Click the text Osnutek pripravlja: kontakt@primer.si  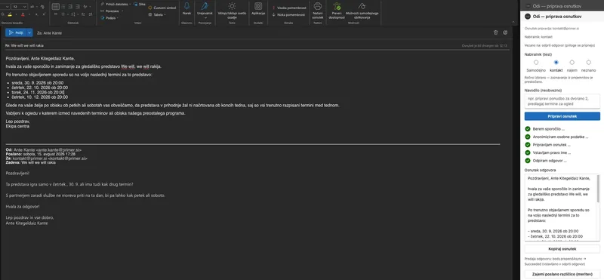tap(553, 29)
